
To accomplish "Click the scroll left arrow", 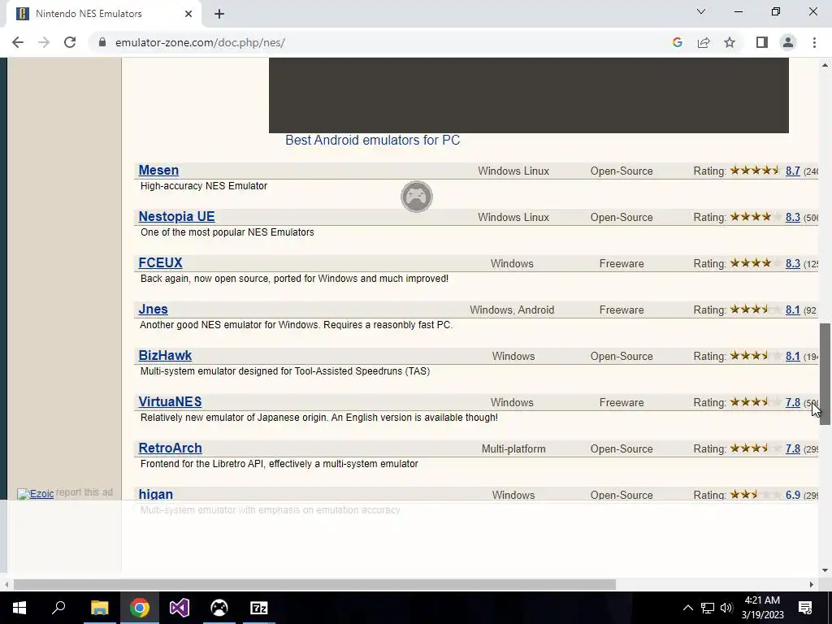I will pyautogui.click(x=6, y=584).
